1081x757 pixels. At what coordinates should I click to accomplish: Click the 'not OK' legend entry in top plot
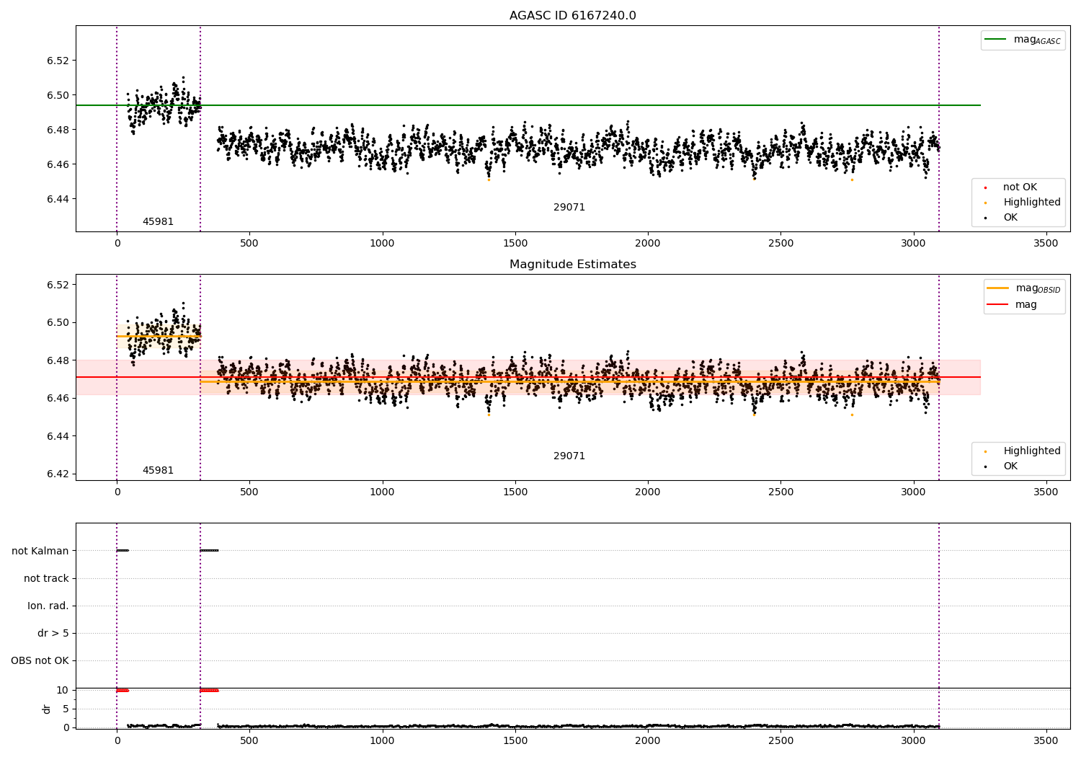tap(1020, 187)
